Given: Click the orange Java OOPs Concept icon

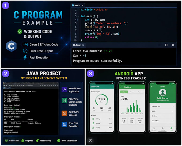Looking at the screenshot, I should point(64,113).
